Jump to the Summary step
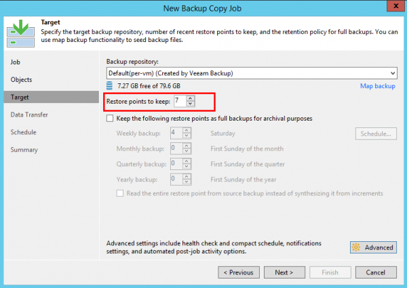 [x=24, y=150]
